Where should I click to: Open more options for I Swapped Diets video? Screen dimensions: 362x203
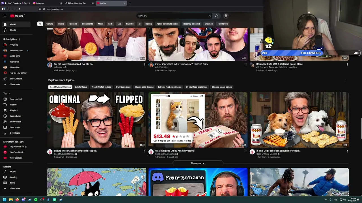(x=347, y=65)
